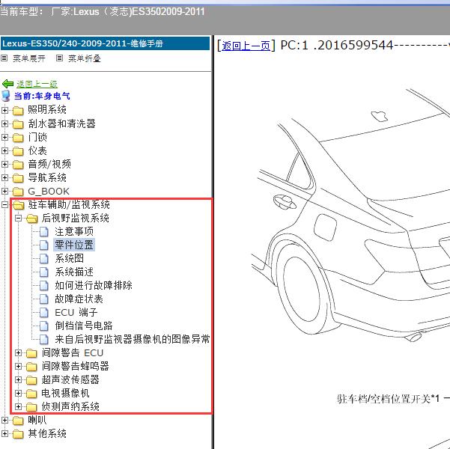Expand the 侦测声纳系统 tree node
Viewport: 450px width, 449px height.
pos(19,407)
